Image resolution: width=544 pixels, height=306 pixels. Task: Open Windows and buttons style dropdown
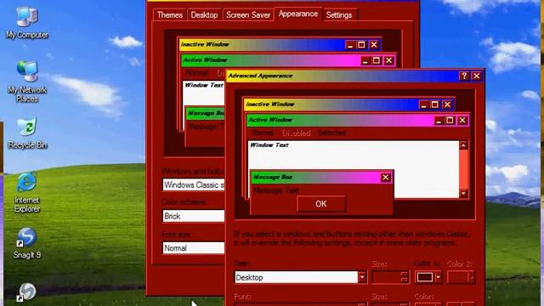(x=194, y=185)
